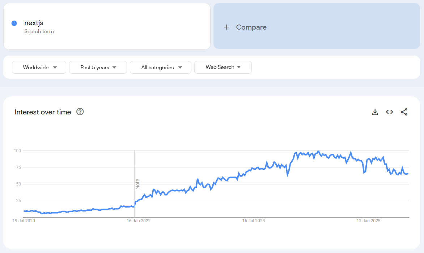Open the Note marker on the chart
This screenshot has height=253, width=424.
[x=138, y=183]
